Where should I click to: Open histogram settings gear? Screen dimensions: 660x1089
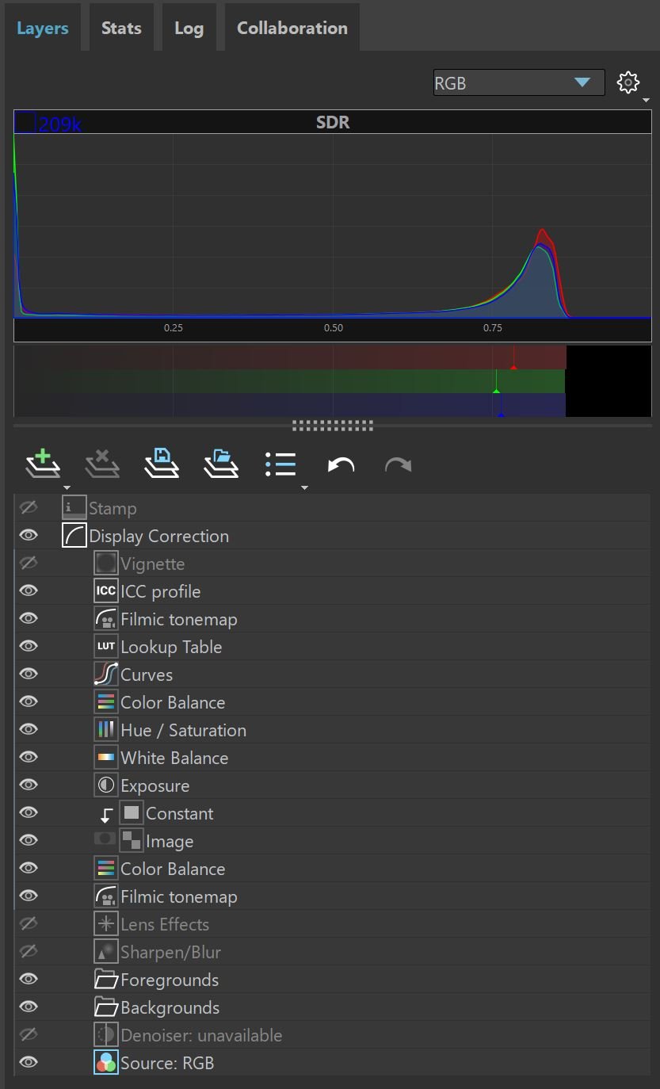(x=628, y=82)
